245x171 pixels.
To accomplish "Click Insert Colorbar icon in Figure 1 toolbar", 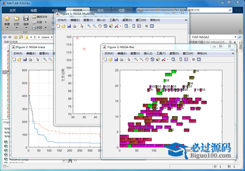I will [x=133, y=26].
